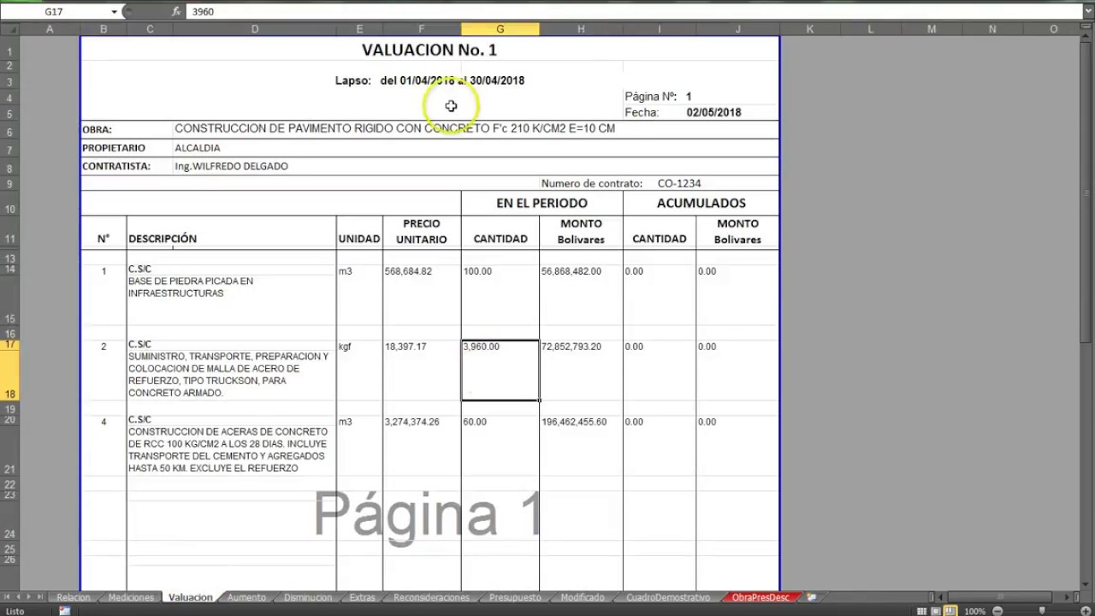Go to last sheet with navigation arrow
Screen dimensions: 1095x616
tap(39, 597)
